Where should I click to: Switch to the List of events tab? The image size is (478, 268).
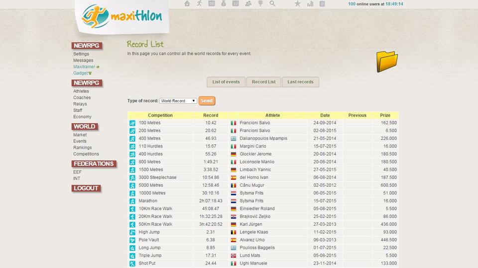(226, 82)
